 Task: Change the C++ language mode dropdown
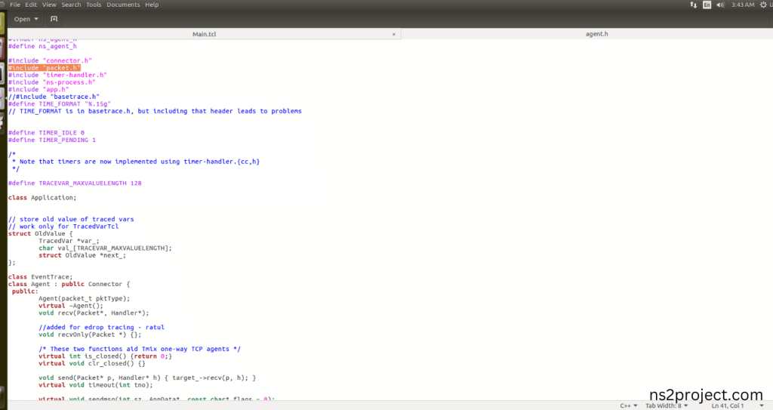(629, 405)
